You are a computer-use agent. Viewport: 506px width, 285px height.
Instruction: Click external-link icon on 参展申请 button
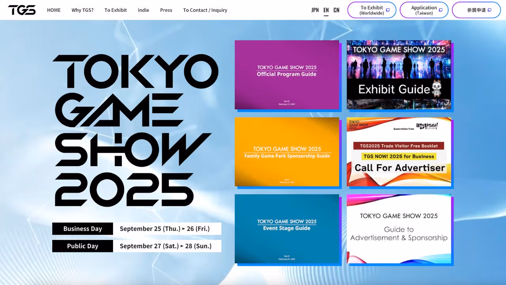click(489, 10)
